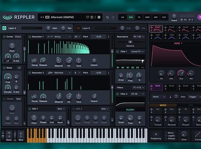Viewport: 201px width, 149px height.
Task: Click the Vel modulator drag handle
Action: [152, 110]
